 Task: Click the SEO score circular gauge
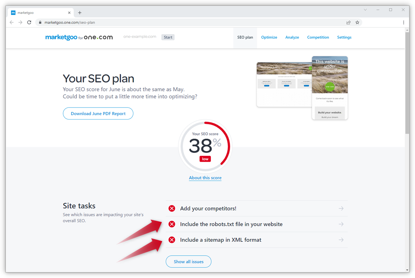205,147
